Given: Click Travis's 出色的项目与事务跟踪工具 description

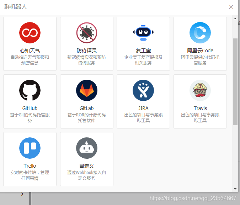Looking at the screenshot, I should tap(200, 117).
